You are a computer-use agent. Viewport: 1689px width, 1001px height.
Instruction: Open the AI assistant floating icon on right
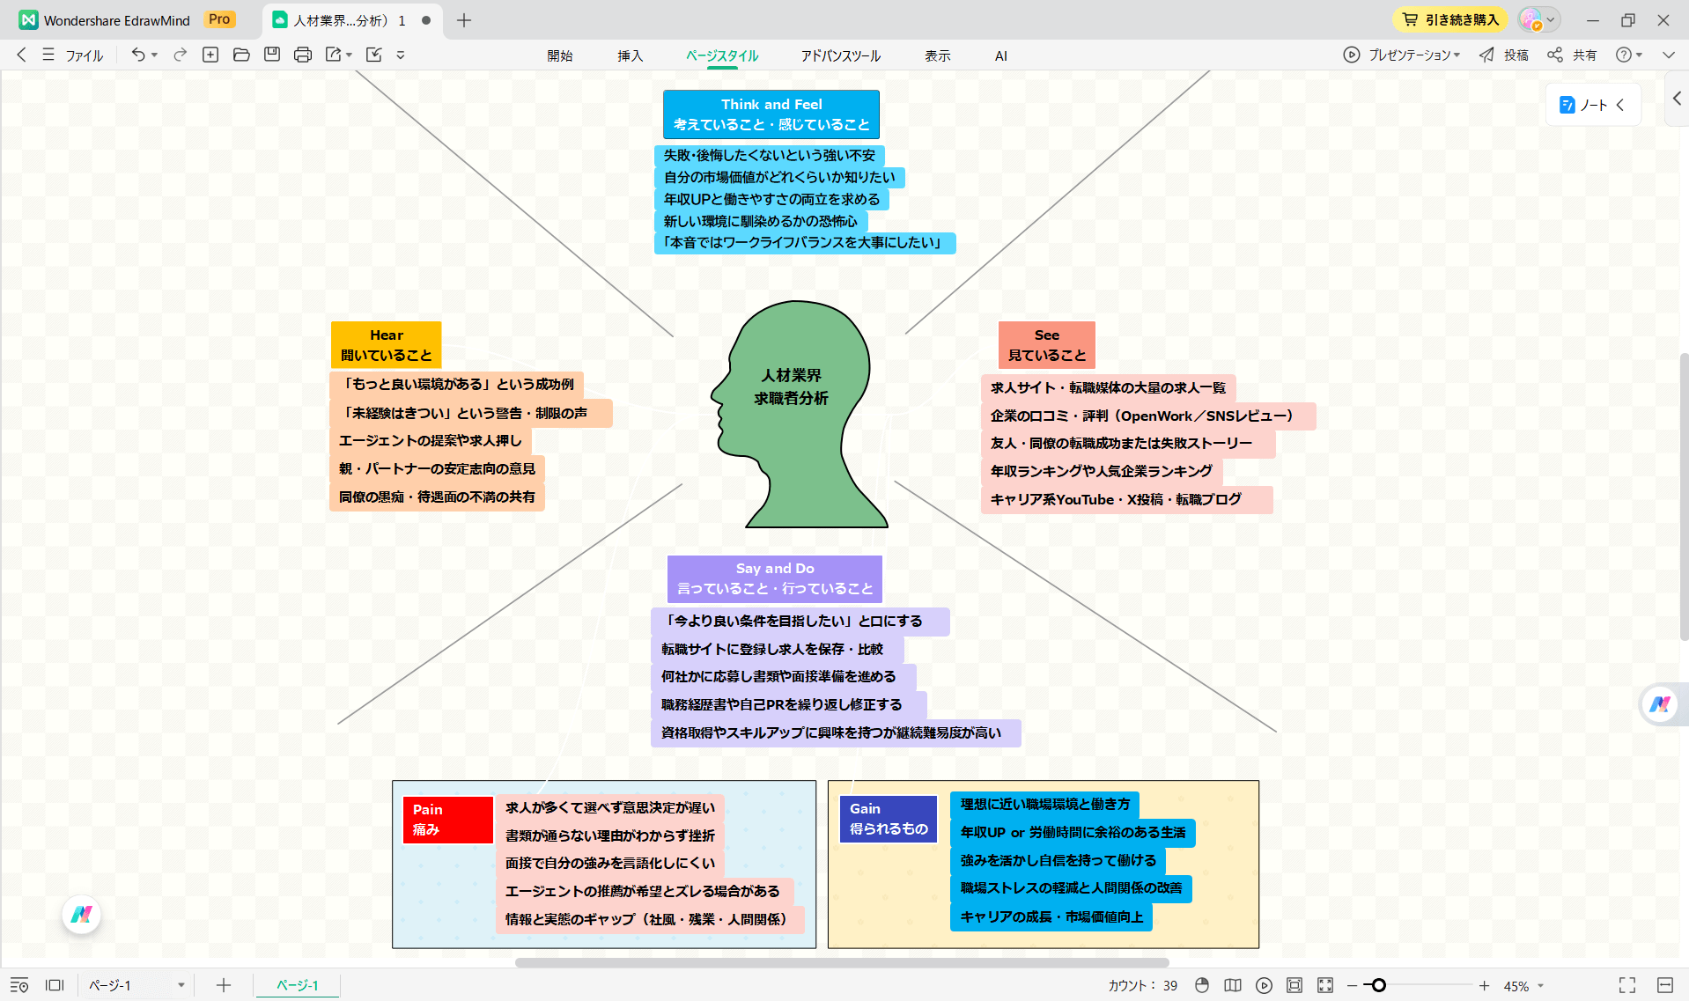(1660, 704)
